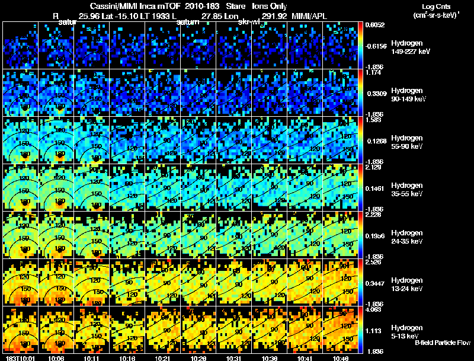Click the Hydrogen 55-90 keV color bar
Screen dimensions: 474x361
pyautogui.click(x=360, y=140)
